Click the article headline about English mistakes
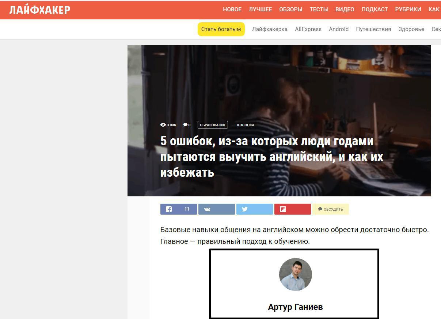 [x=271, y=157]
